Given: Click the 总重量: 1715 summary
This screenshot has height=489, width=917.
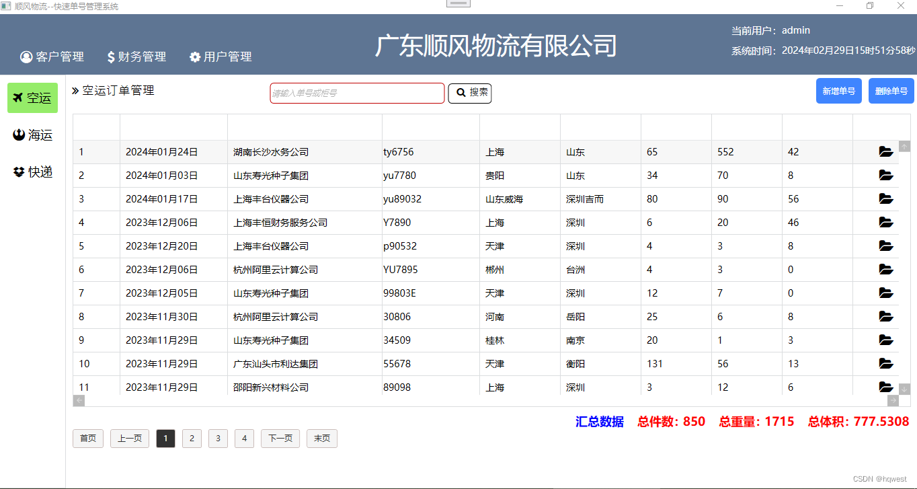Looking at the screenshot, I should click(756, 422).
